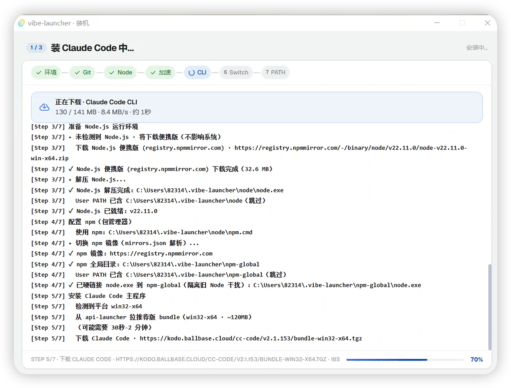Viewport: 511px width, 388px height.
Task: Click the vibe-launcher app logo icon
Action: point(21,23)
